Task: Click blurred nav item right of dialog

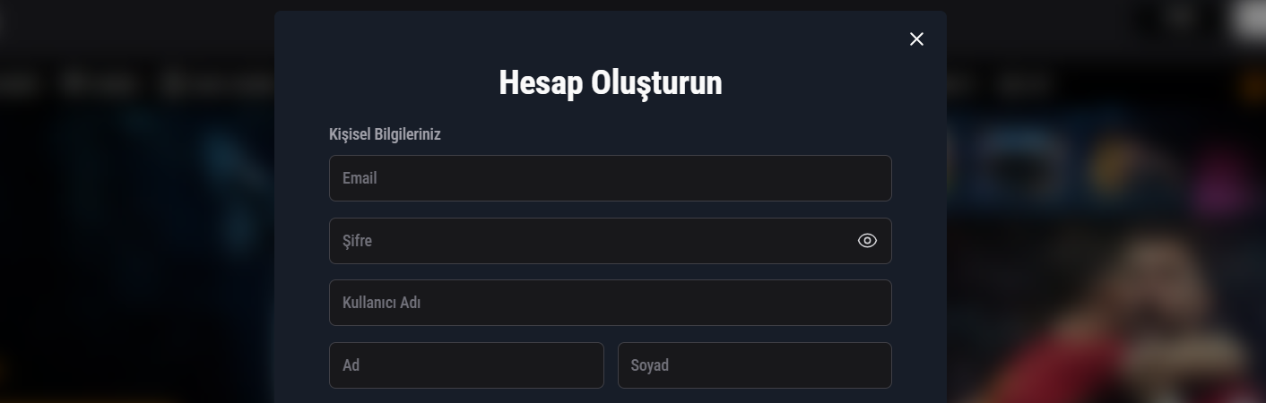Action: (1024, 85)
